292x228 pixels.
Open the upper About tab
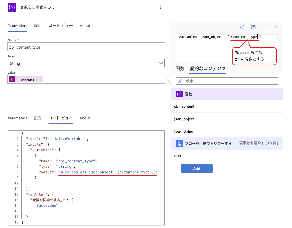click(85, 26)
